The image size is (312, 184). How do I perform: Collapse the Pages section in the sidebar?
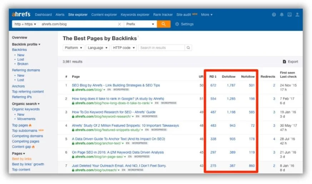coord(18,154)
